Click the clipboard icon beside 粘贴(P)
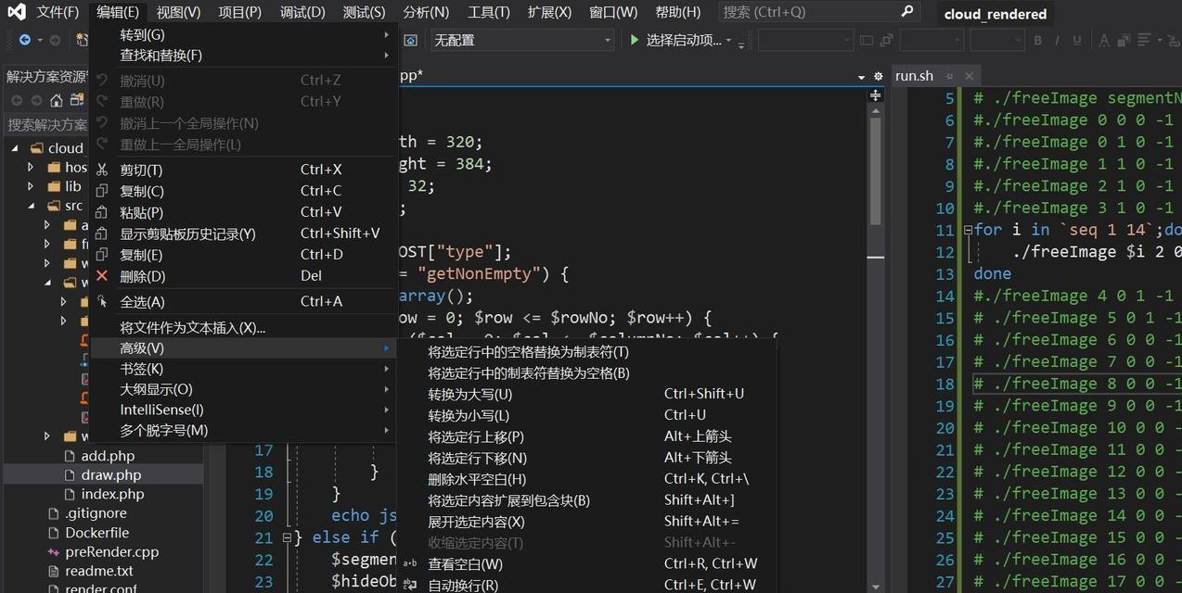 pyautogui.click(x=102, y=212)
